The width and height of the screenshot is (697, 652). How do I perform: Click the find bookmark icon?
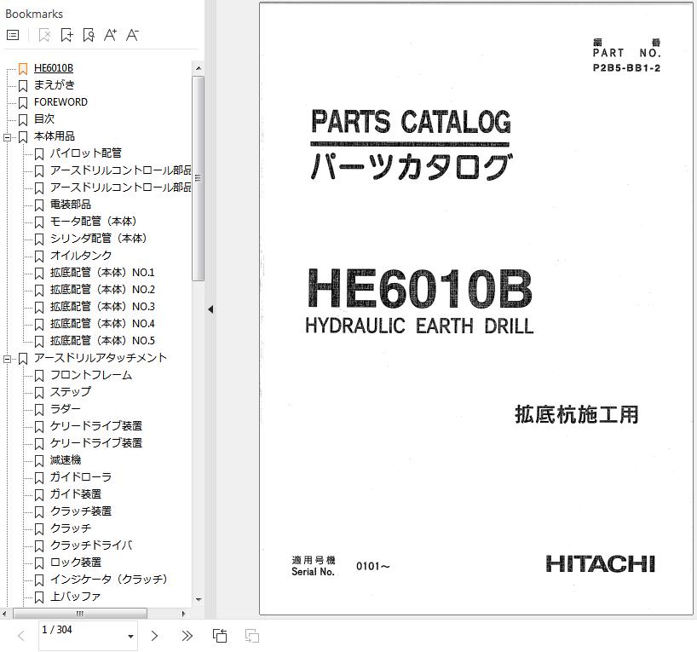click(89, 35)
